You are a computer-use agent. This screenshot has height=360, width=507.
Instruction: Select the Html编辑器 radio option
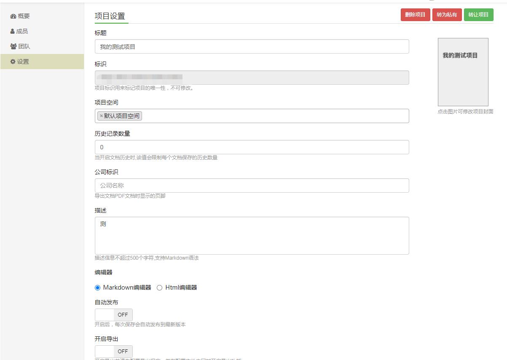(159, 287)
